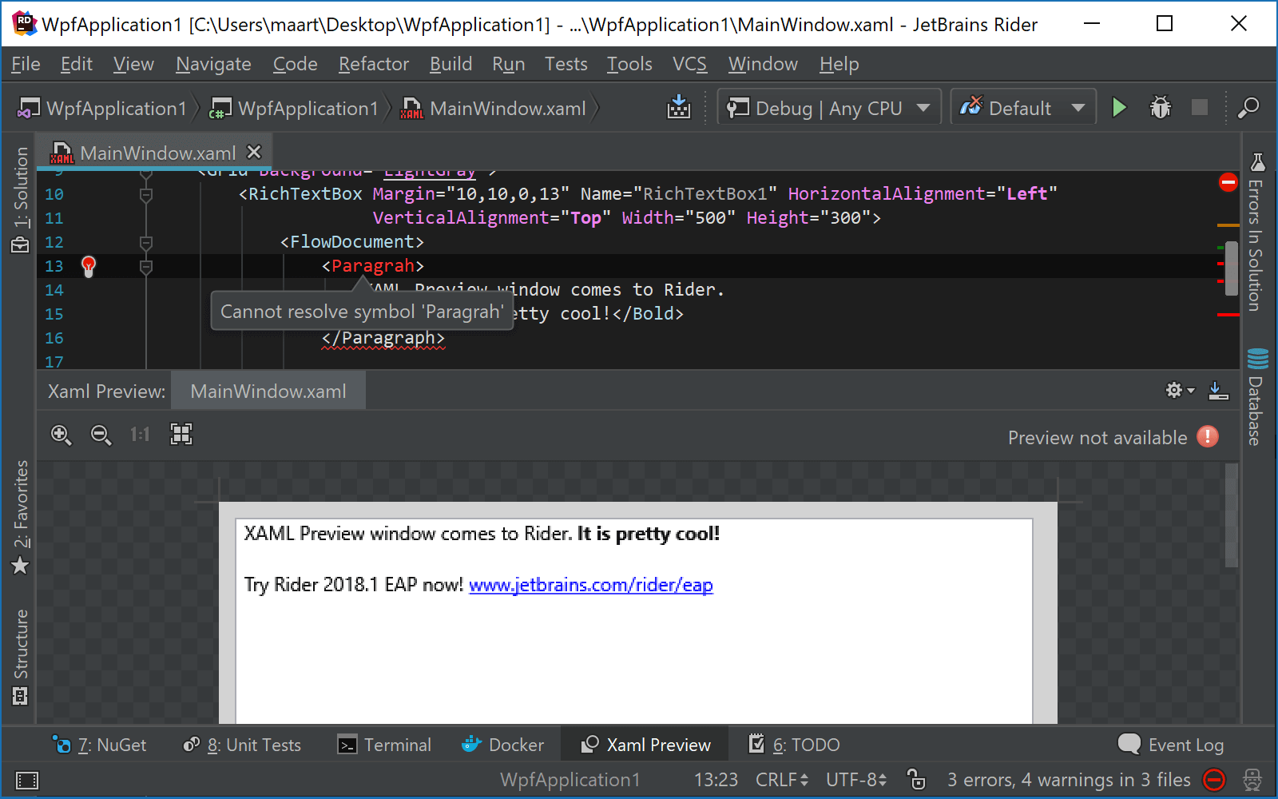1278x799 pixels.
Task: Open Search Everywhere magnifier icon
Action: coord(1248,108)
